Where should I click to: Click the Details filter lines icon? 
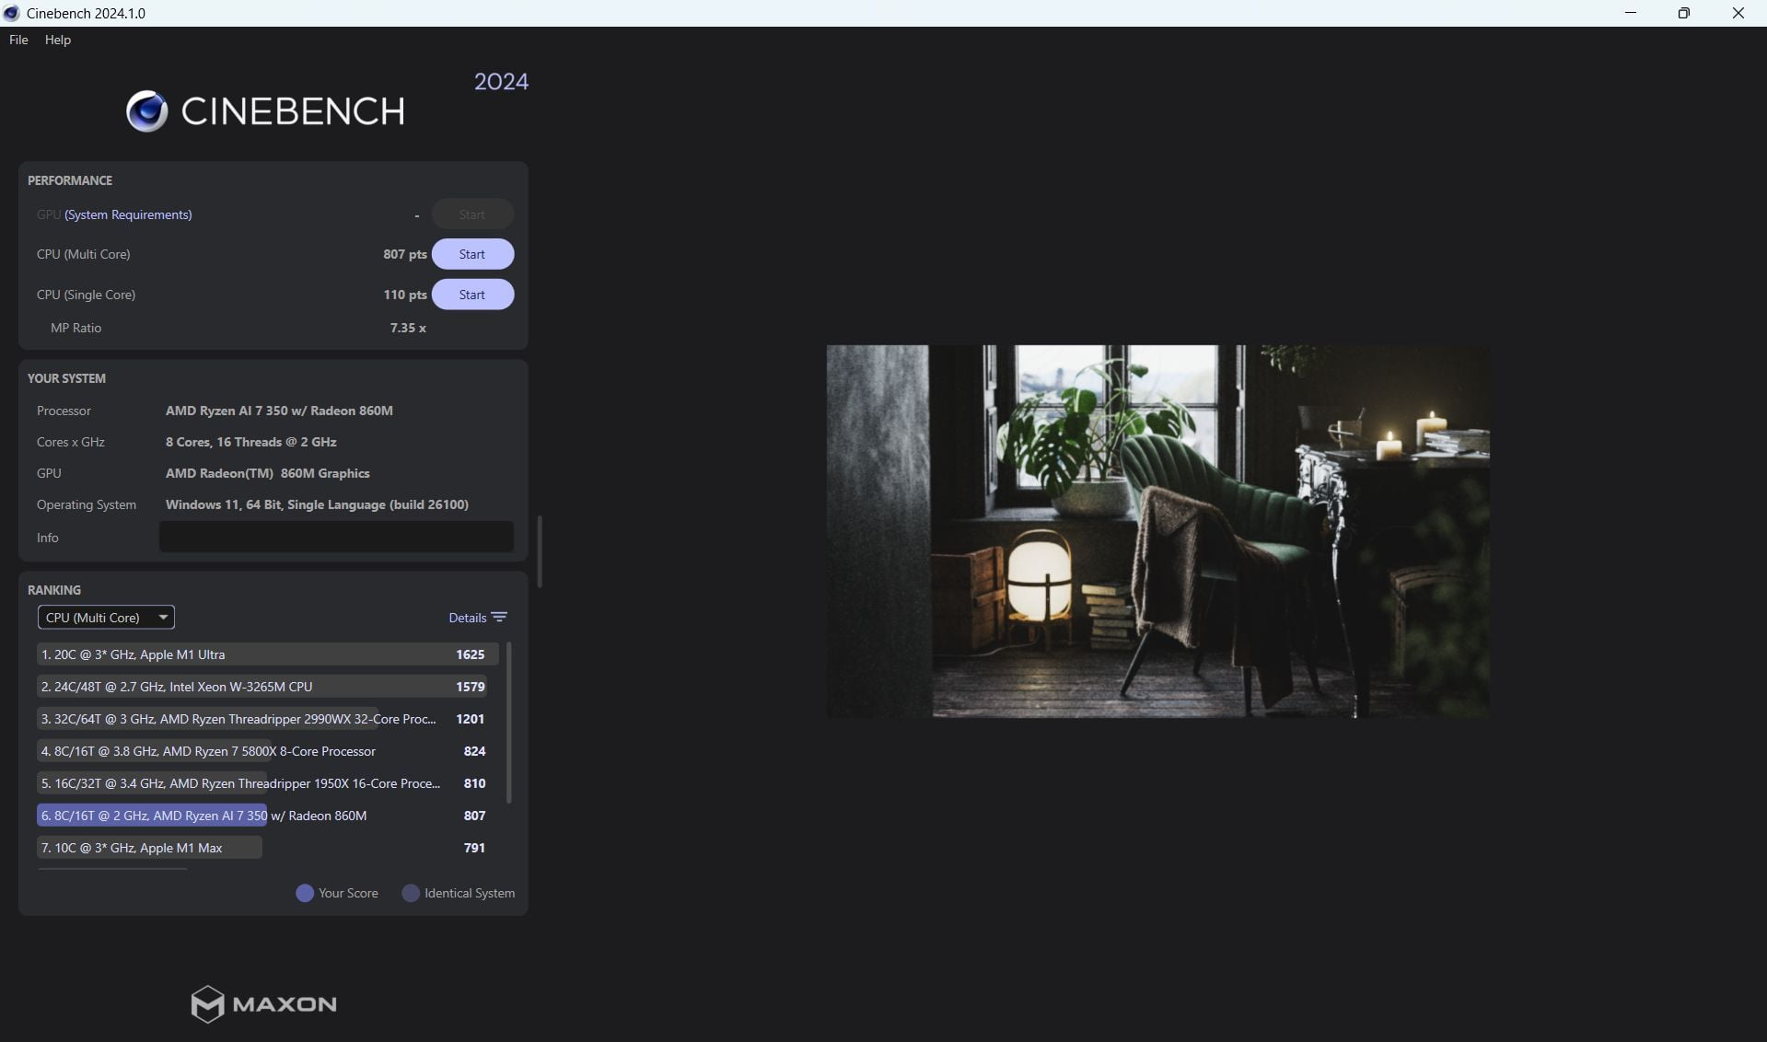(499, 618)
